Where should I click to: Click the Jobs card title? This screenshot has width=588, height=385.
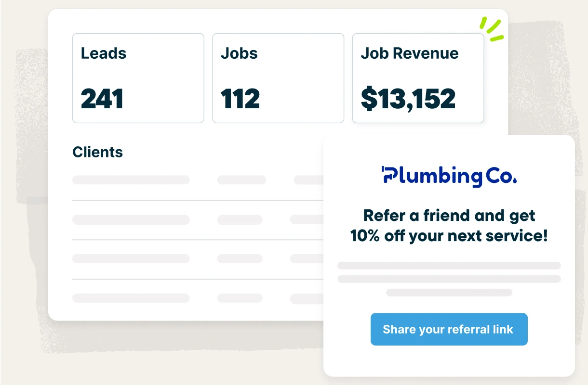pos(239,53)
